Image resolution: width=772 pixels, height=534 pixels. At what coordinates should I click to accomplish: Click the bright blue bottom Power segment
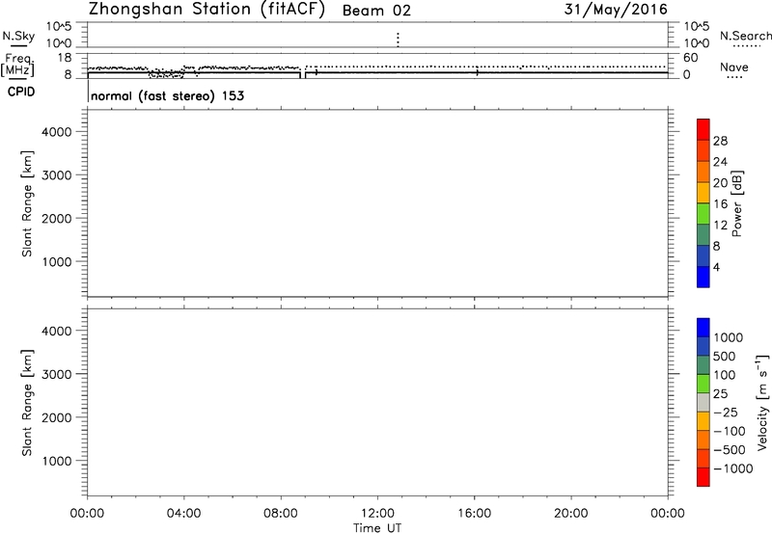703,277
